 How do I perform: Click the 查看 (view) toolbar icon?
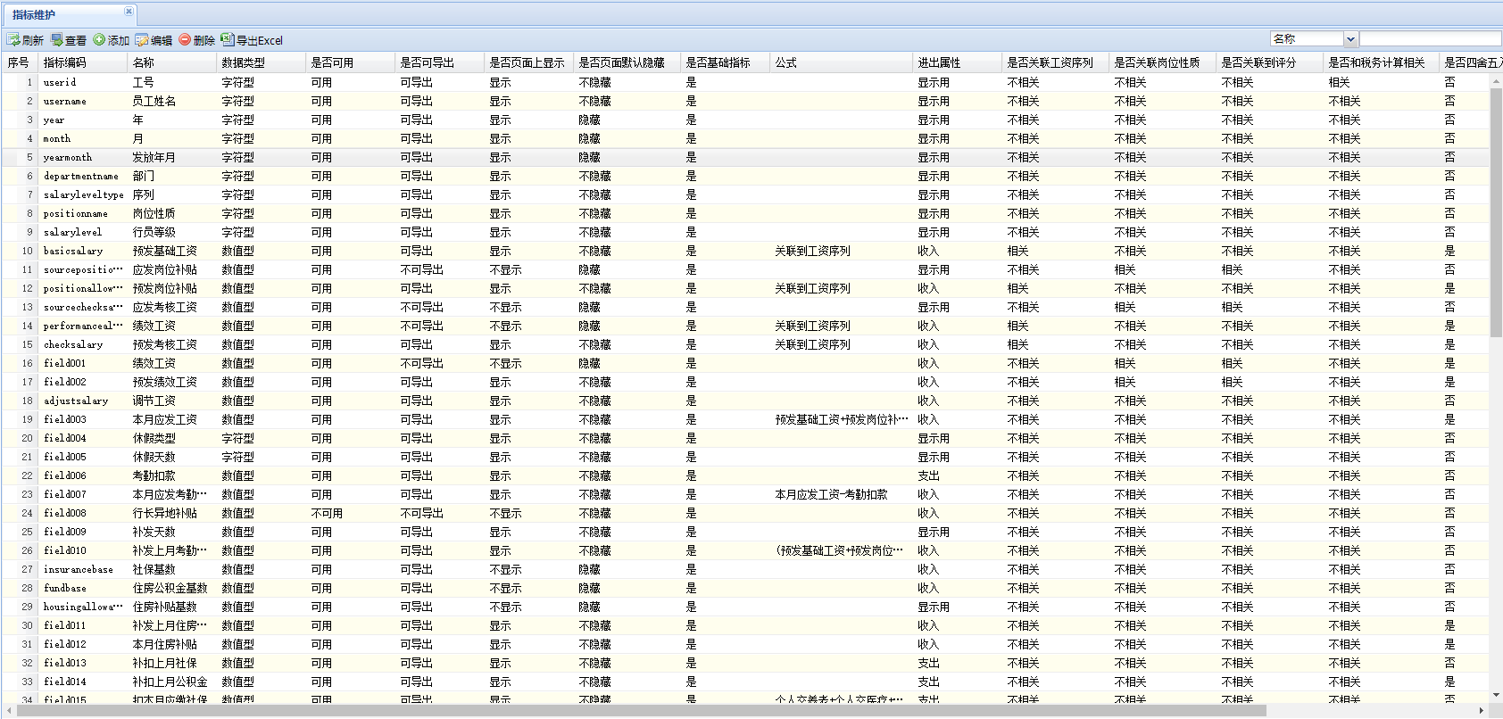coord(57,40)
